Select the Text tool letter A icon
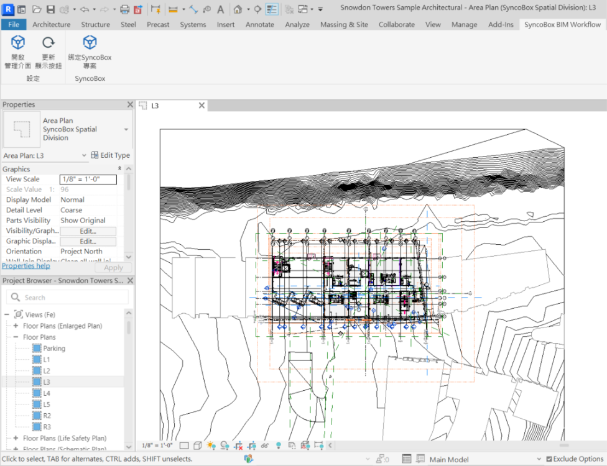Viewport: 607px width, 466px height. tap(220, 9)
